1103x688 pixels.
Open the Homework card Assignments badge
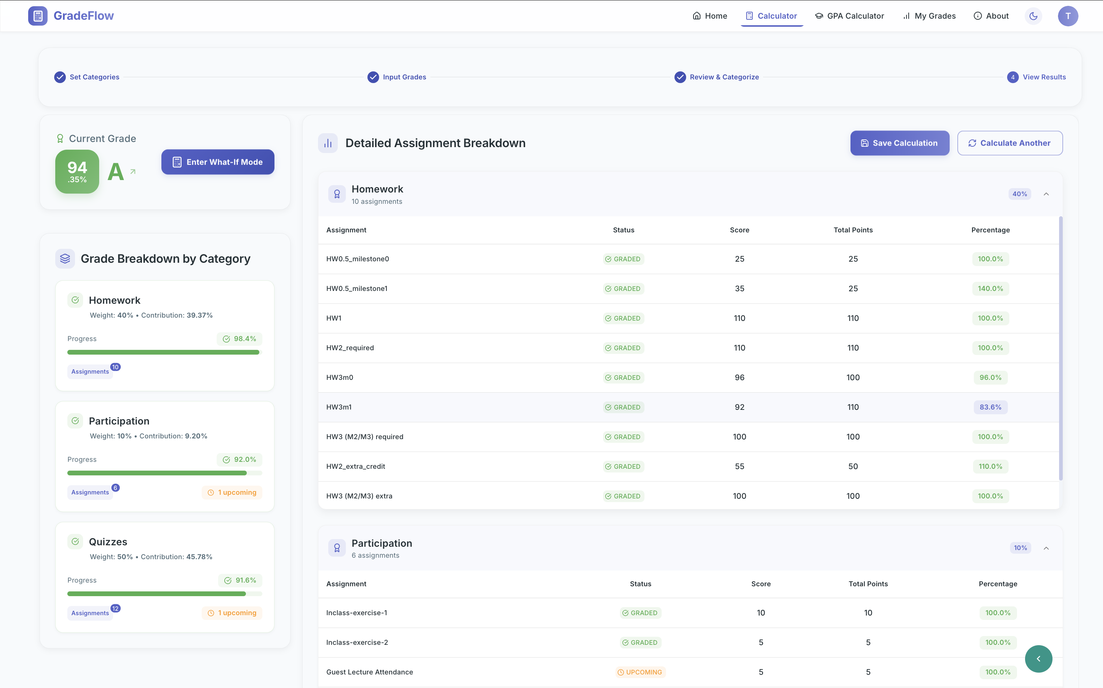[90, 371]
